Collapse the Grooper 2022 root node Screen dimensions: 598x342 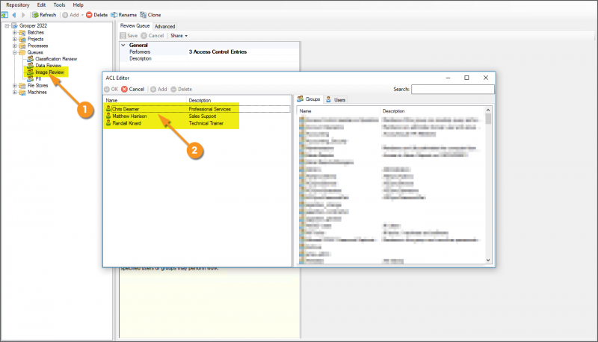[x=7, y=26]
